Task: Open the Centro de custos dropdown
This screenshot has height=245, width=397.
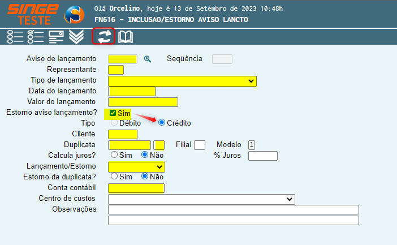Action: coord(201,199)
